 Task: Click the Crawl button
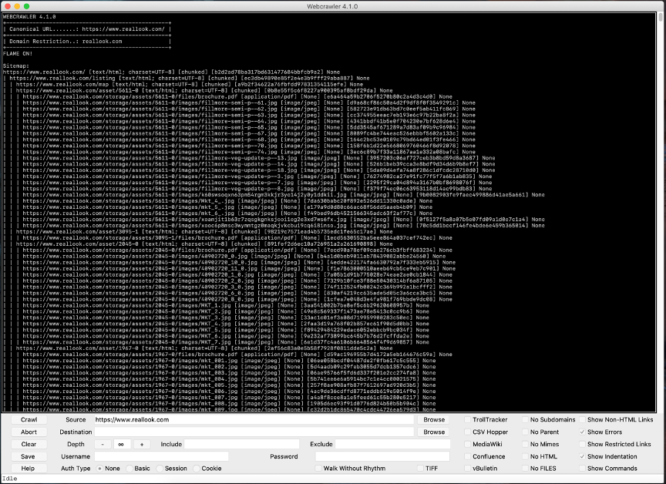[29, 420]
